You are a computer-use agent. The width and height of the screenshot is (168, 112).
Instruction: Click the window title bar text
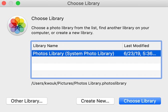click(x=83, y=3)
